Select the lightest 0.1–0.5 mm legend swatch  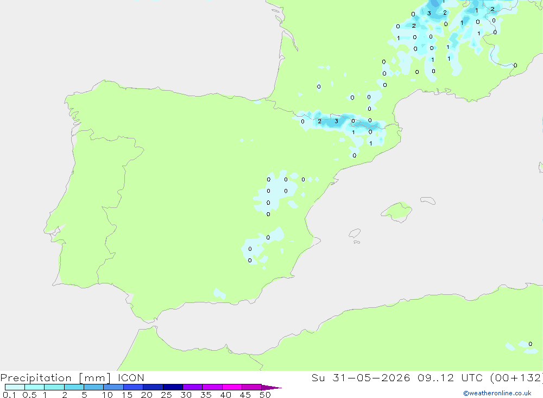coord(15,387)
